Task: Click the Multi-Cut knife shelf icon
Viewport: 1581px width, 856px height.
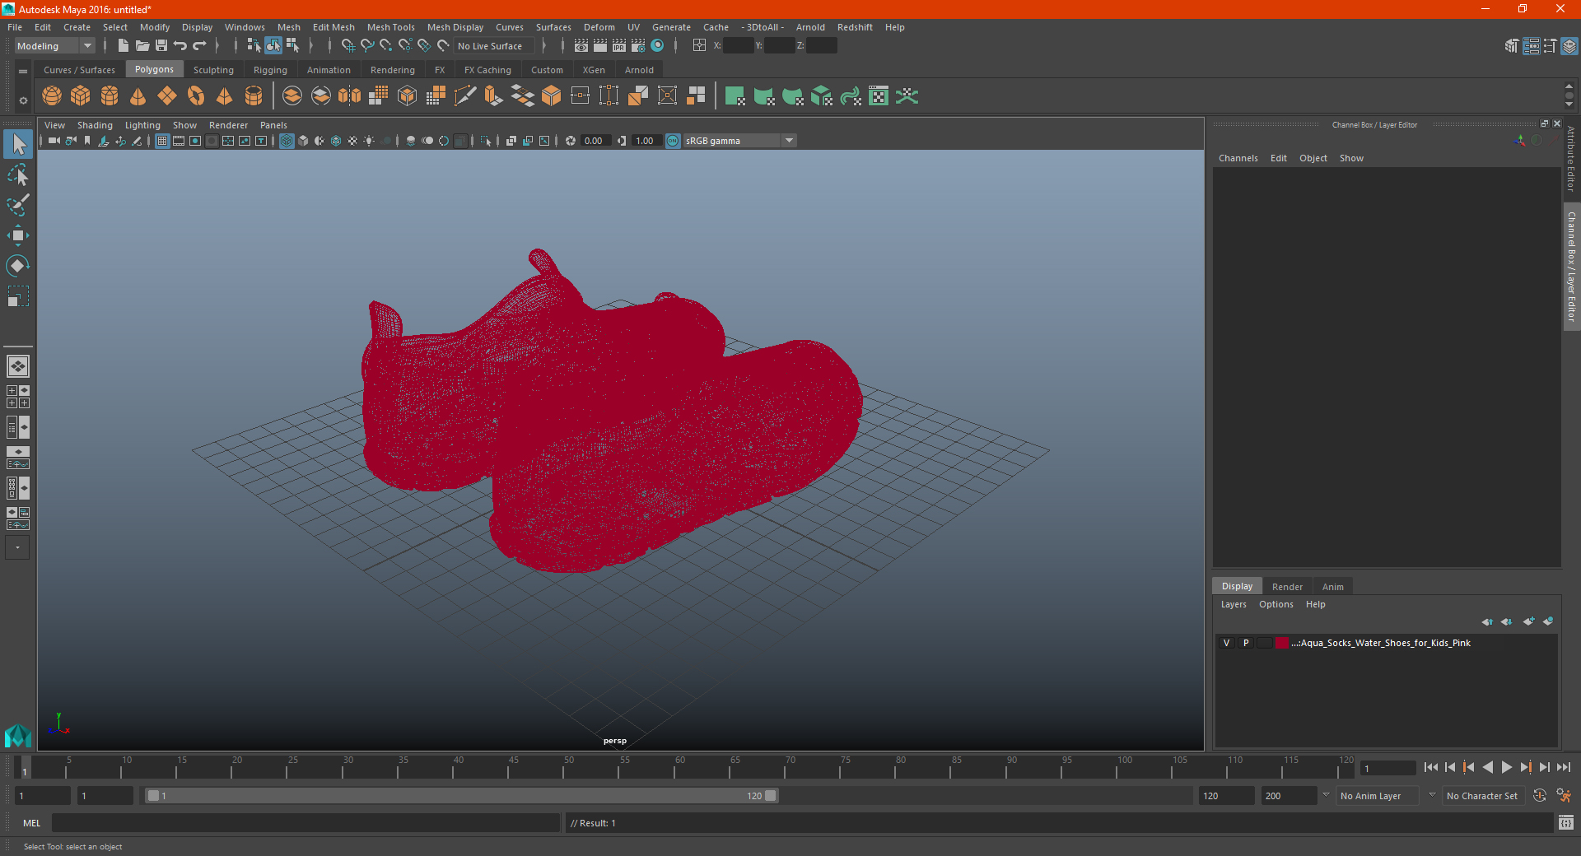Action: 465,96
